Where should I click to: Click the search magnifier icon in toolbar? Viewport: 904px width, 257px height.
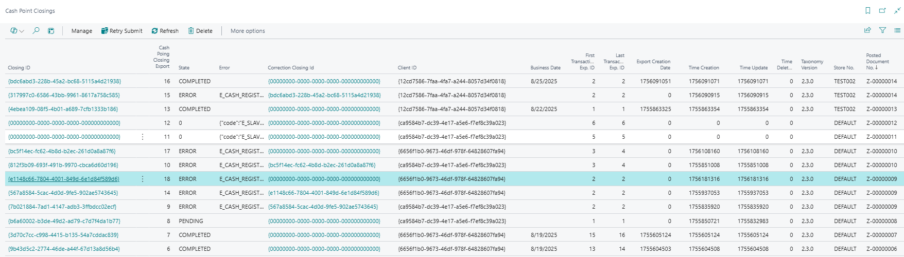pos(36,31)
